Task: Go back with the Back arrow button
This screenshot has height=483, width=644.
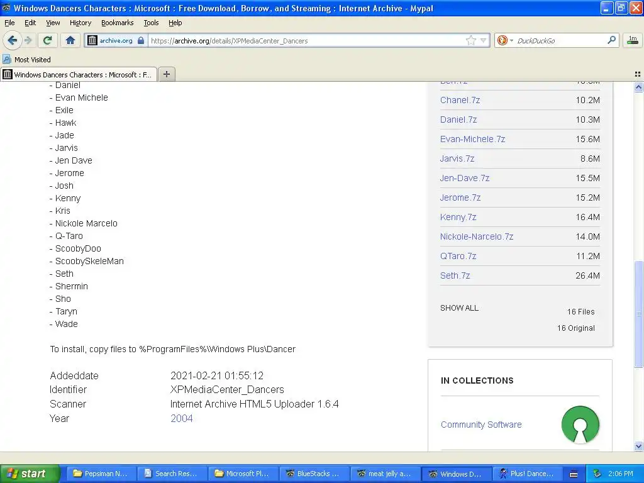Action: (x=12, y=40)
